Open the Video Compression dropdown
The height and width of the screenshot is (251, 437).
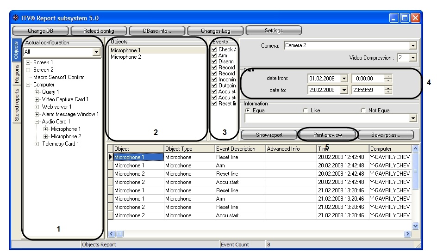(x=413, y=58)
